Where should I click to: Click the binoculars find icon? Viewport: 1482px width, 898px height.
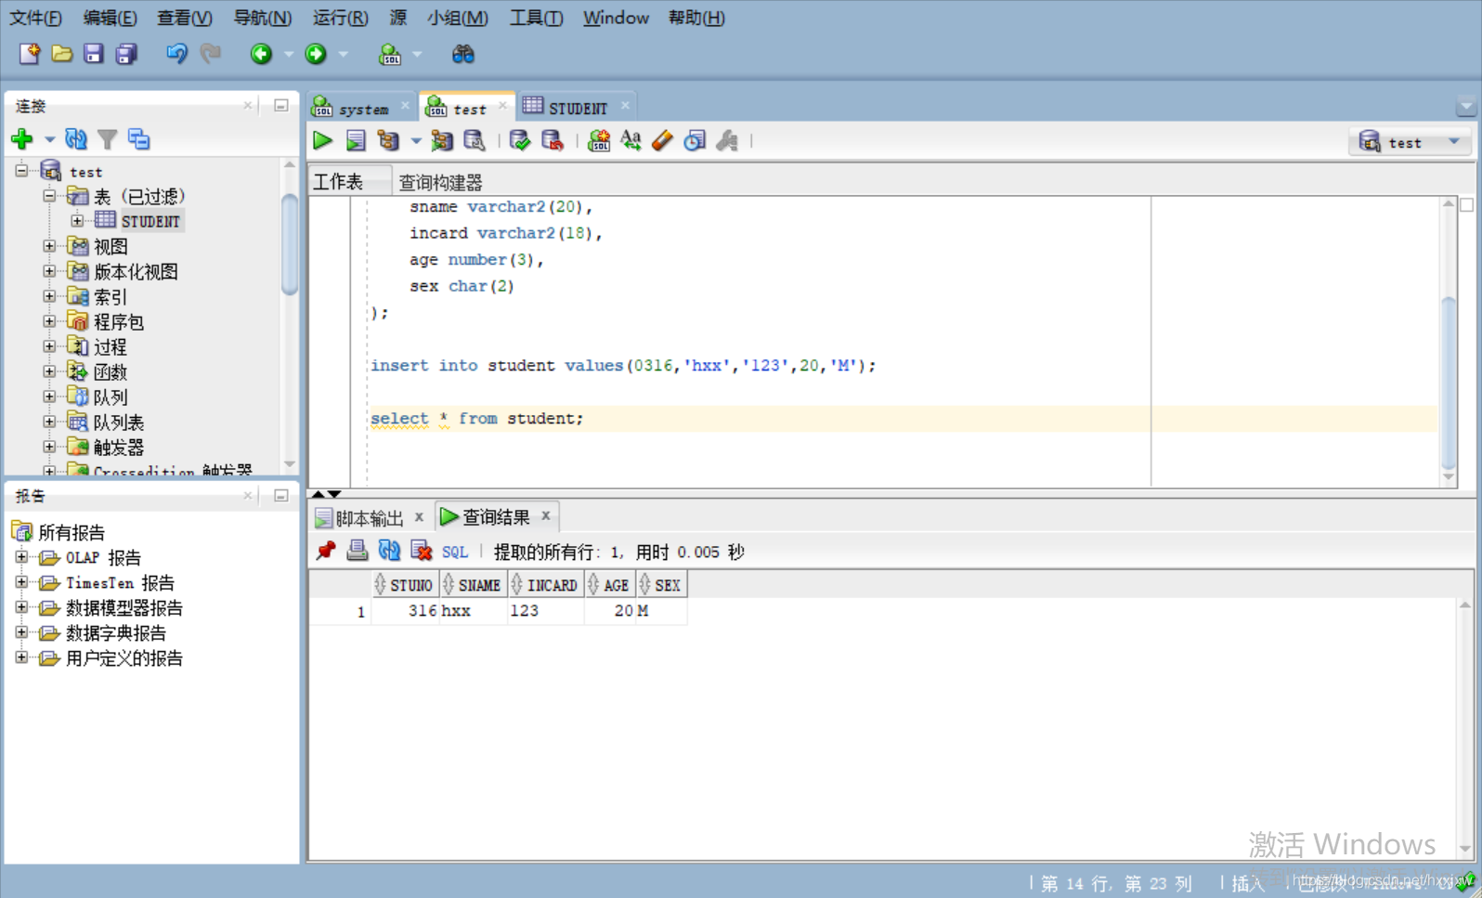click(462, 54)
